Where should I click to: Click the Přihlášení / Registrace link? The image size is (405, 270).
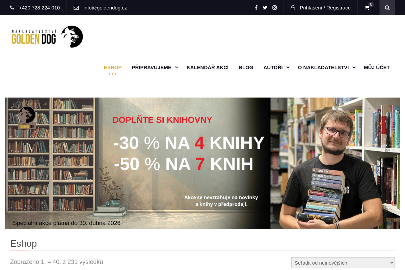[325, 7]
